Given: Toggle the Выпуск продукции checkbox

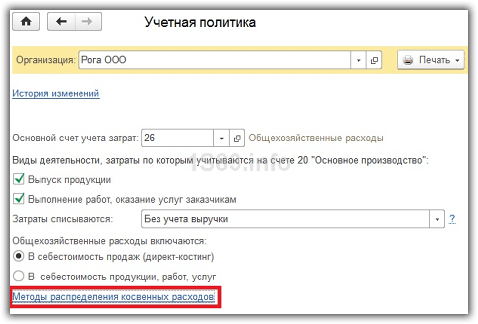Looking at the screenshot, I should 19,179.
